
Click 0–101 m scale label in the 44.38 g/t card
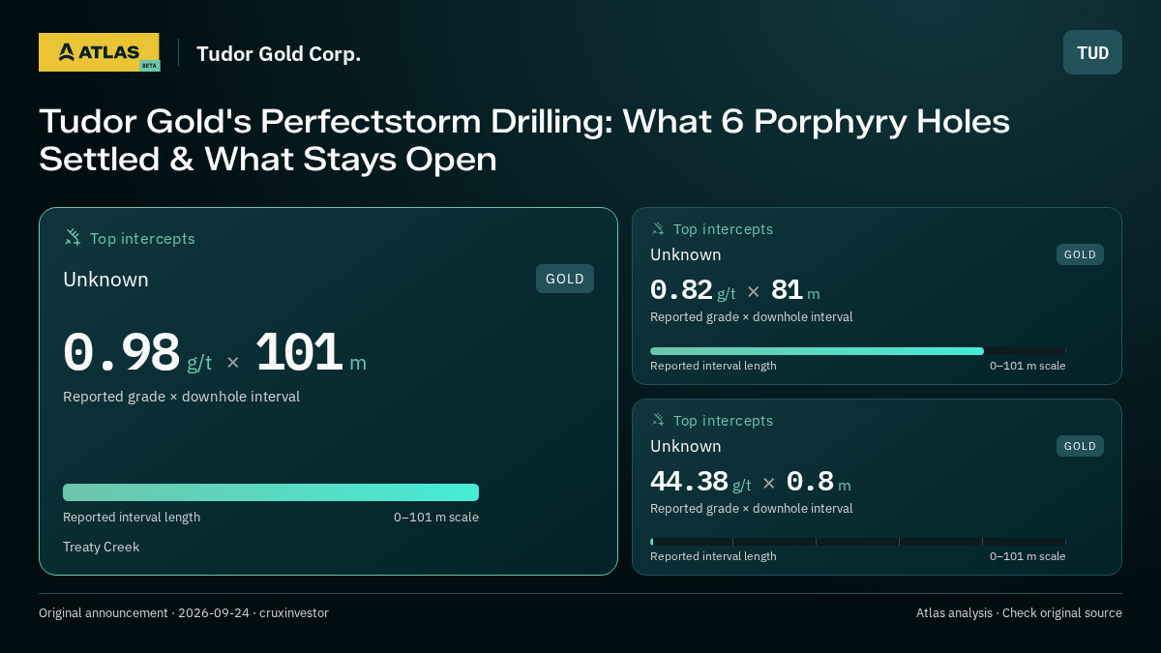pos(1027,556)
